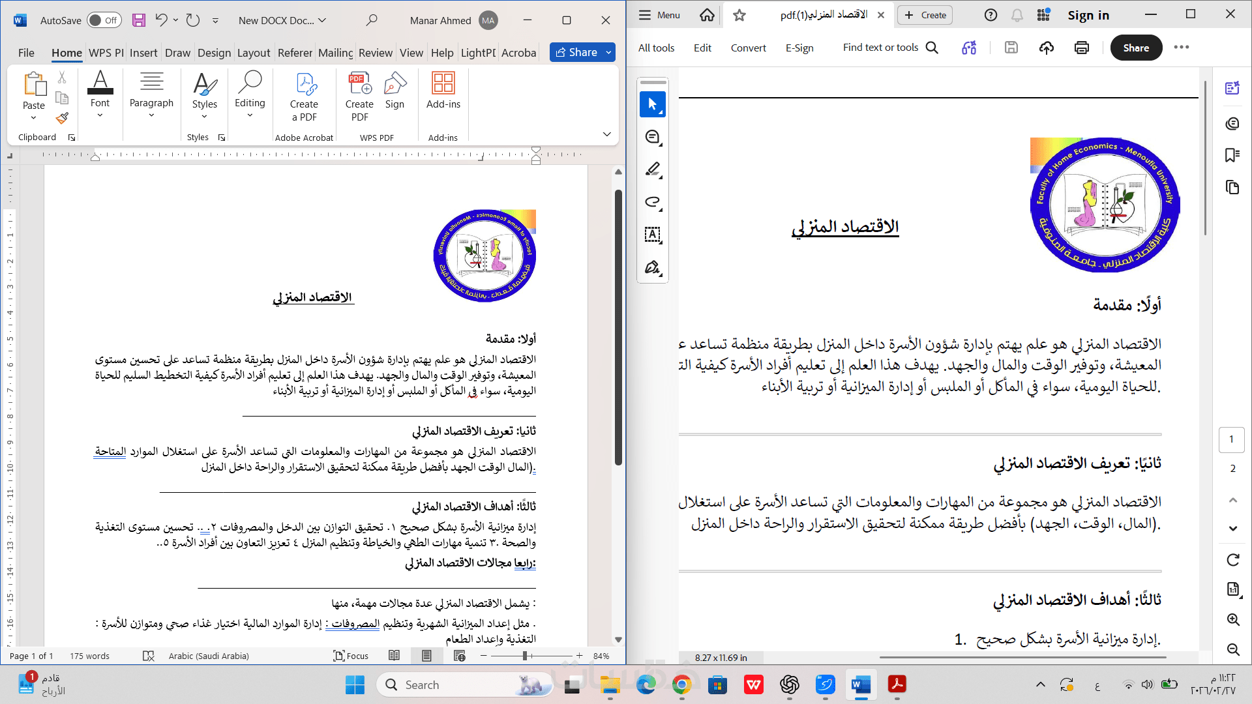Click the Sign in link
The height and width of the screenshot is (704, 1252).
[x=1088, y=15]
